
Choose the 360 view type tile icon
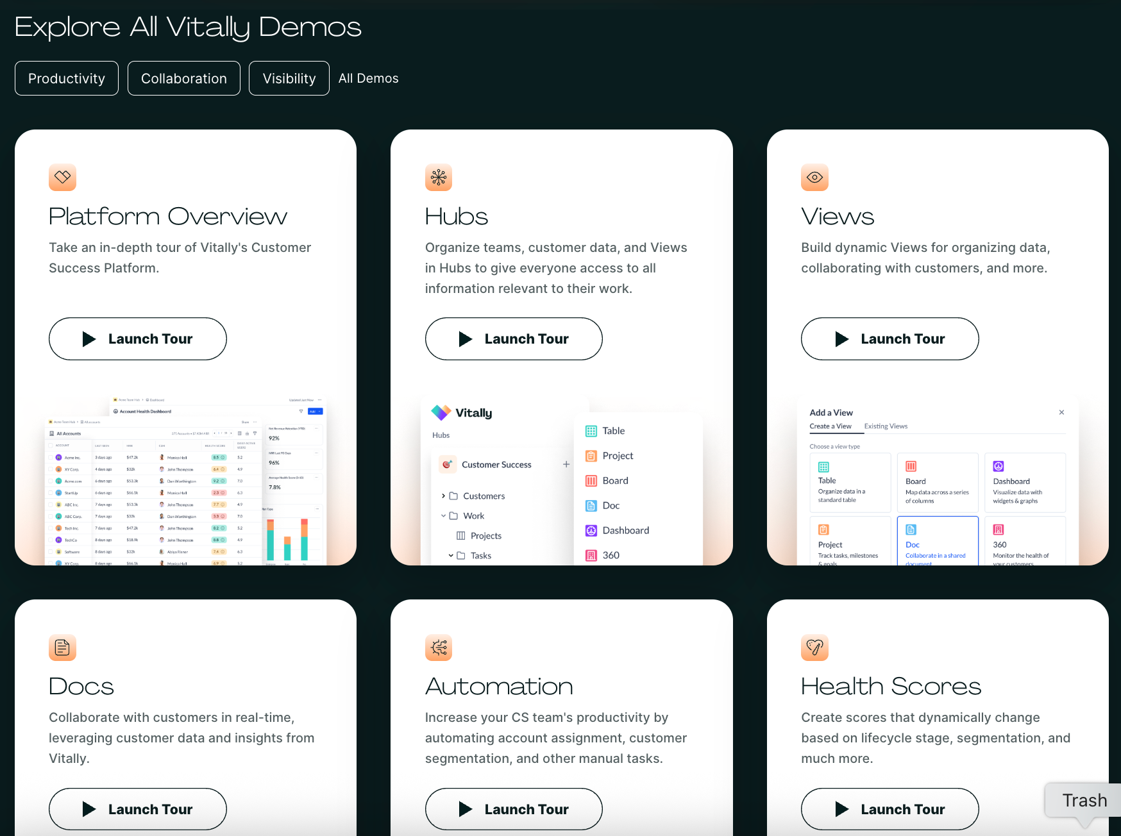[999, 530]
